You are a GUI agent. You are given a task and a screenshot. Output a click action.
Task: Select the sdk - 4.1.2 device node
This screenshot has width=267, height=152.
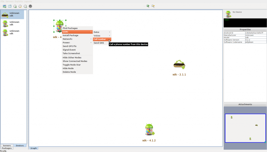pos(149,130)
